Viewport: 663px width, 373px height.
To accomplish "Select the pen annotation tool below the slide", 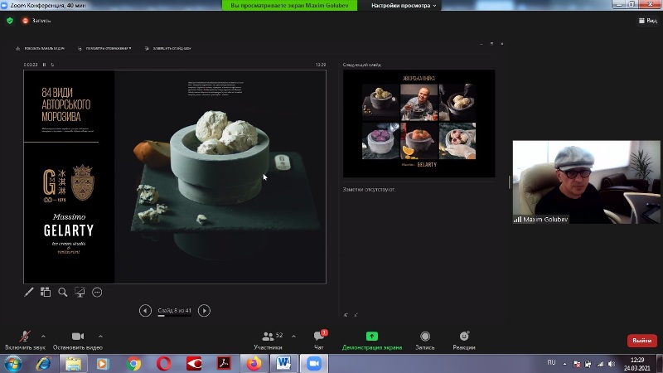I will tap(29, 292).
